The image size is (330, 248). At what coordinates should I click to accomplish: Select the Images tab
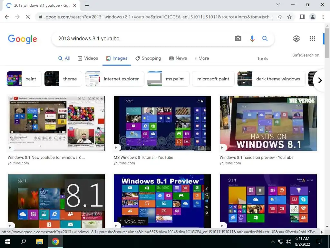(117, 58)
